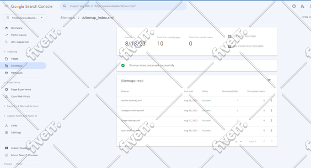Click the Google Search Console logo

coord(32,6)
